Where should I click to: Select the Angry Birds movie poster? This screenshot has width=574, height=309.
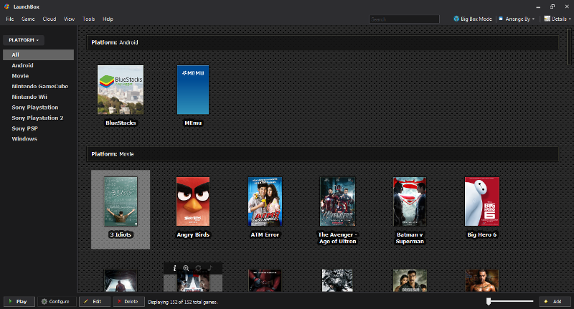tap(193, 201)
